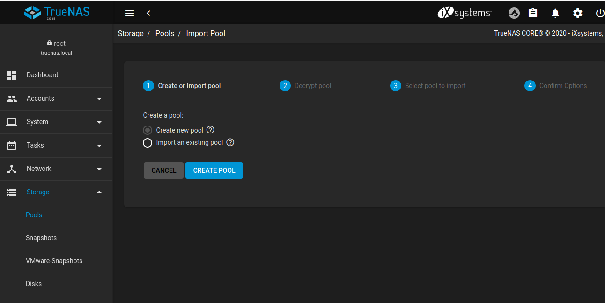
Task: Show help for Import an existing pool
Action: tap(230, 142)
